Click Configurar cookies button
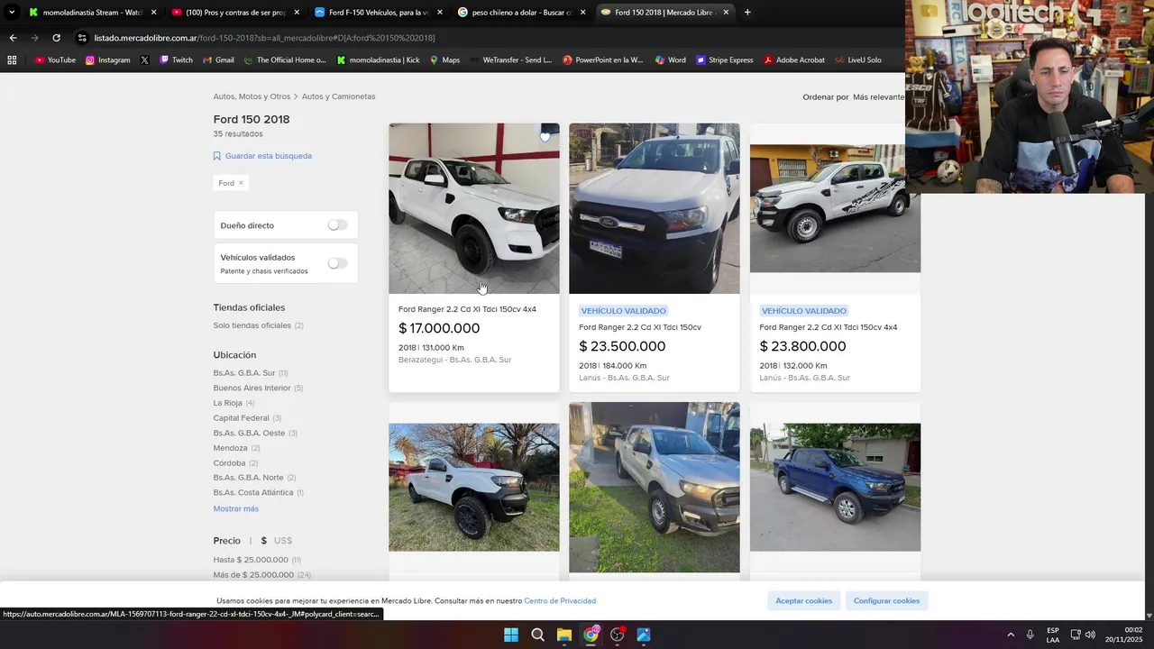 [x=886, y=600]
